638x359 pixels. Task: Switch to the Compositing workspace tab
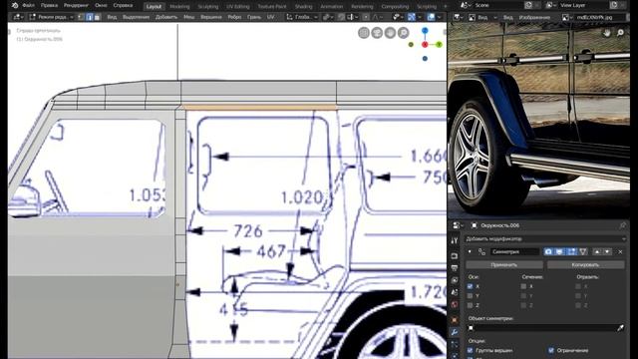point(395,7)
